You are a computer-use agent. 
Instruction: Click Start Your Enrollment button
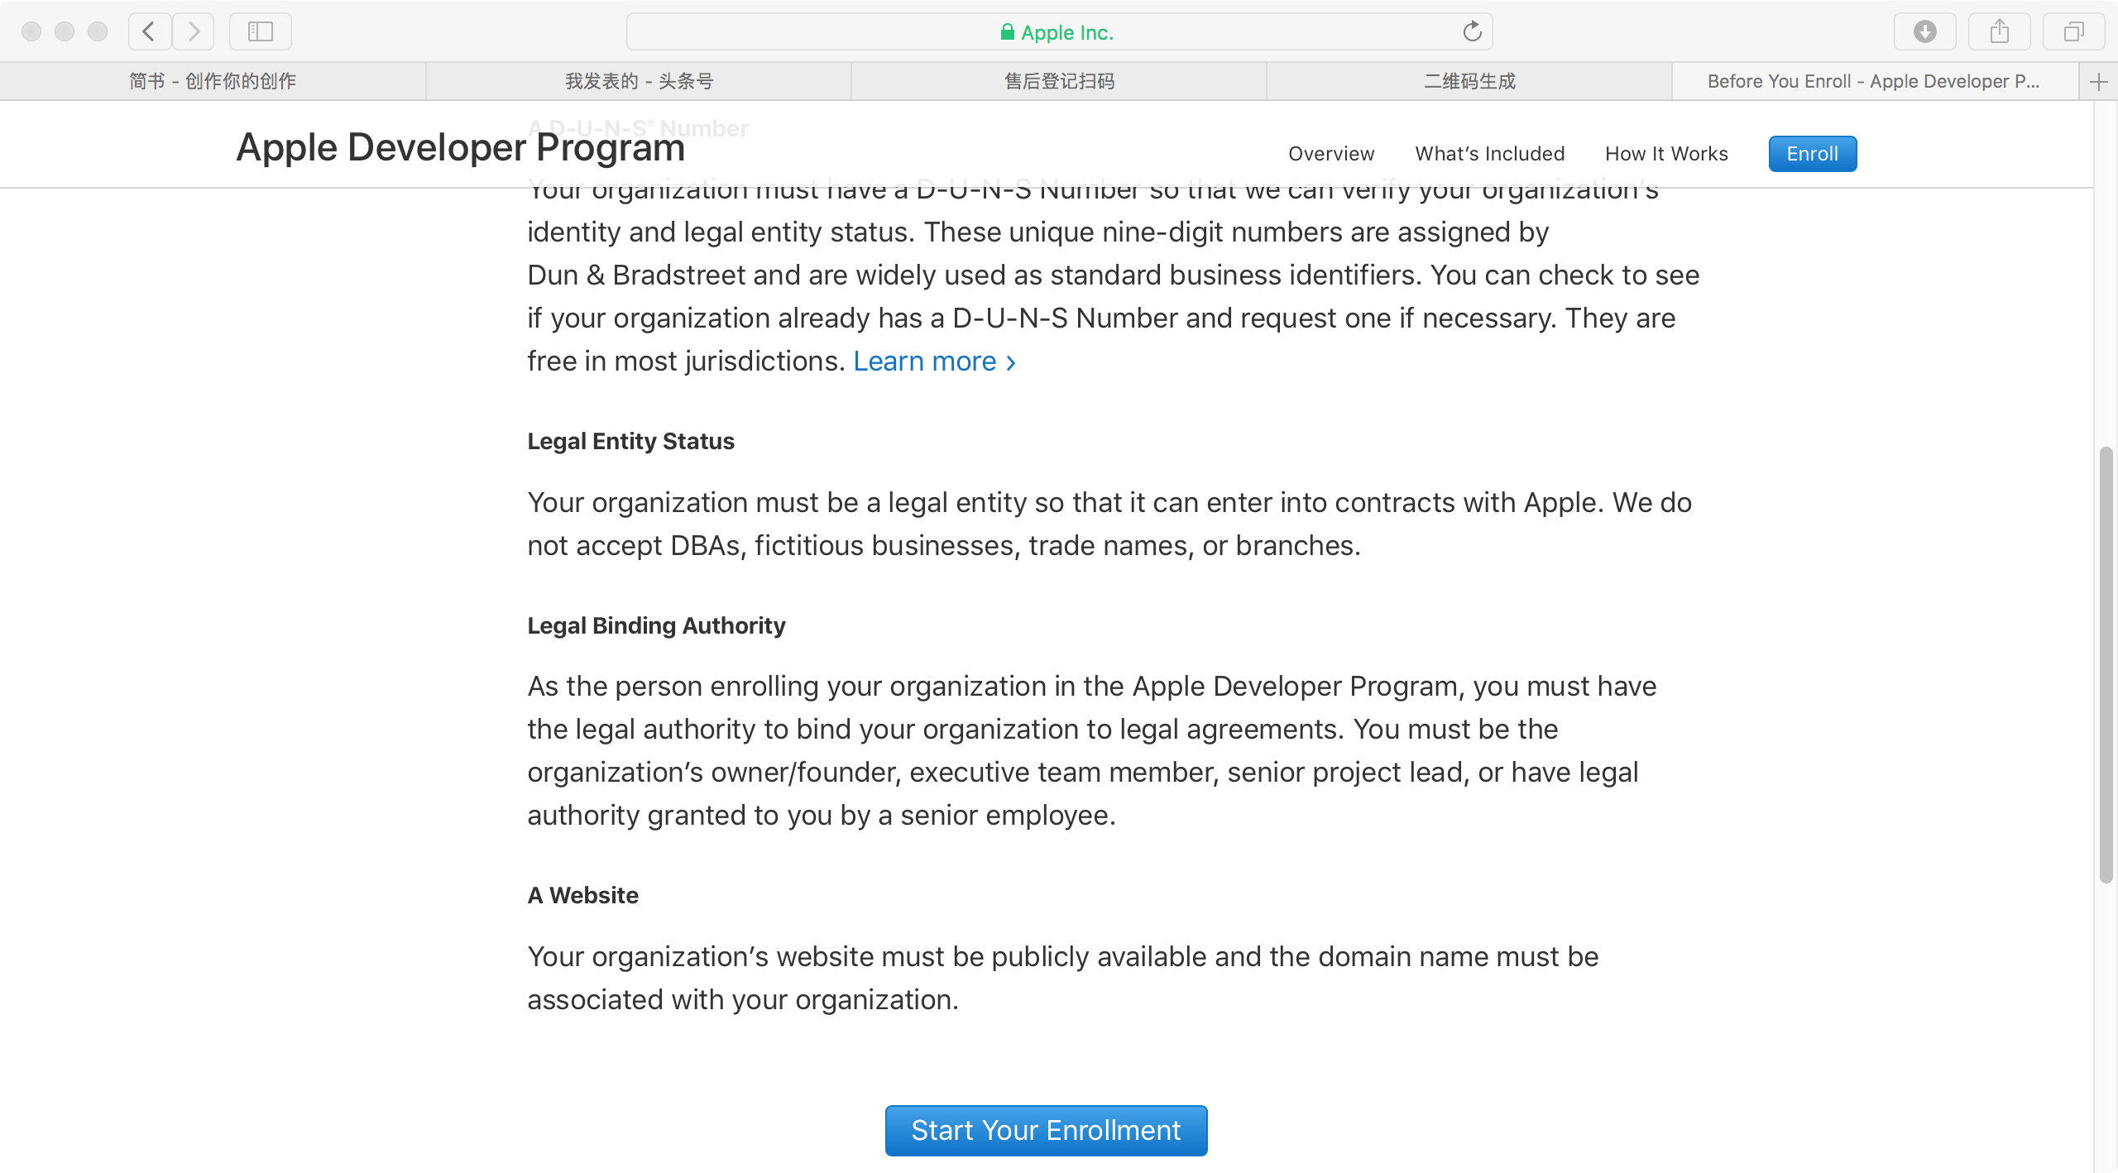1046,1130
